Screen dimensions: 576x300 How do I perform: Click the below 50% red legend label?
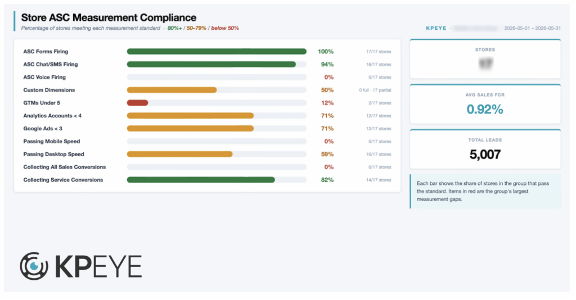point(225,28)
